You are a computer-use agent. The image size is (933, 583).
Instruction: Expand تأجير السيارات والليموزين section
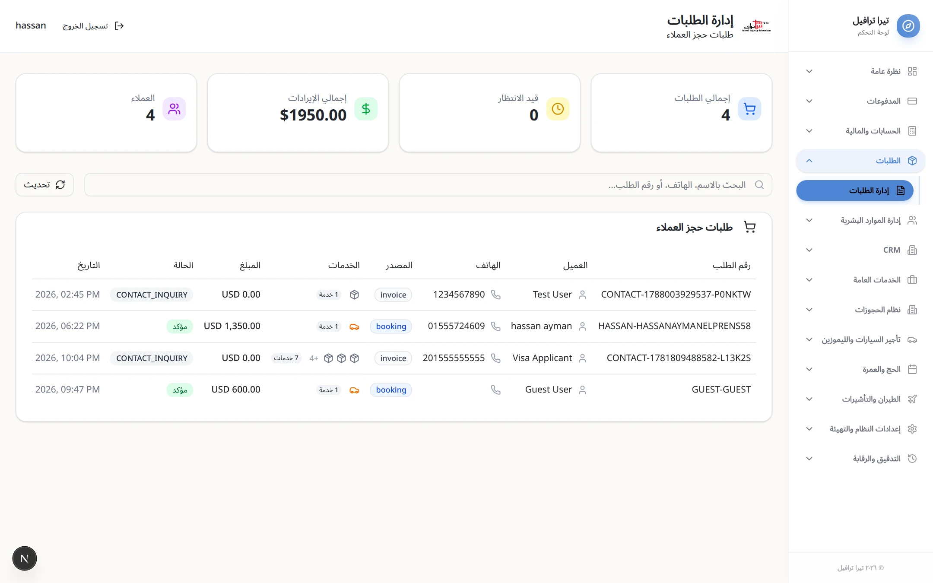pos(860,339)
